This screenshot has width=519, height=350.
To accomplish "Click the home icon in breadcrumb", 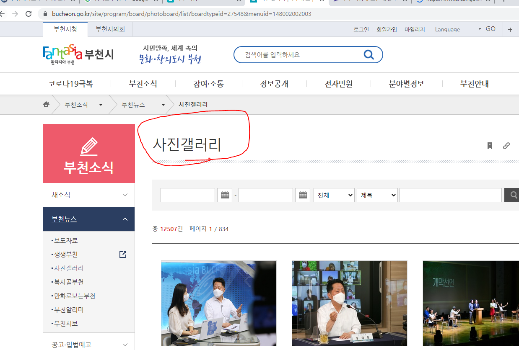I will pos(46,105).
